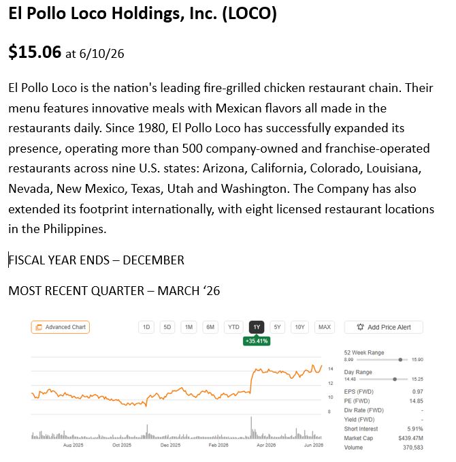Click the +35.41% change badge
The image size is (456, 462).
tap(257, 341)
